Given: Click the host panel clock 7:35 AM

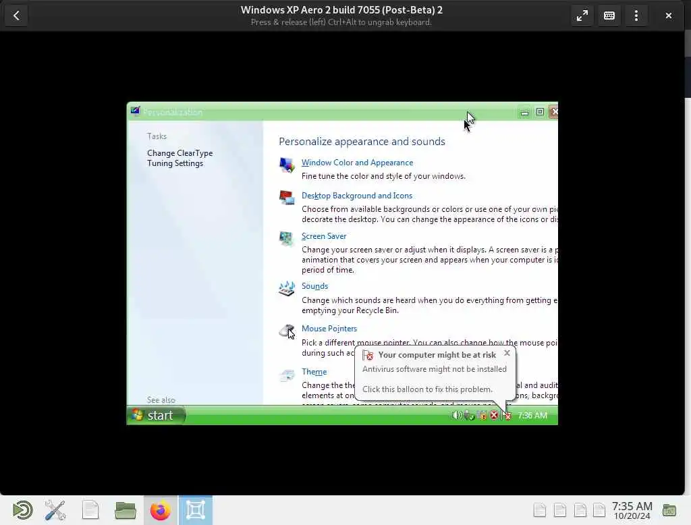Looking at the screenshot, I should [632, 510].
